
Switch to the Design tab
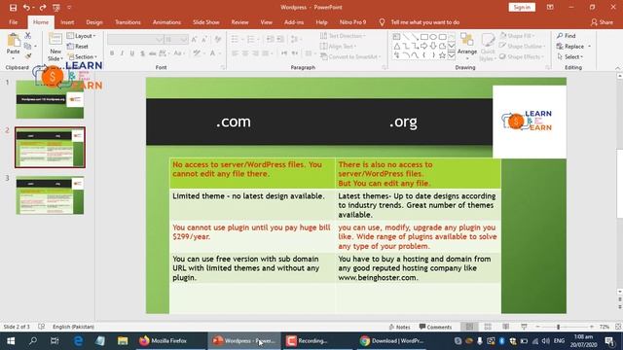(x=94, y=22)
